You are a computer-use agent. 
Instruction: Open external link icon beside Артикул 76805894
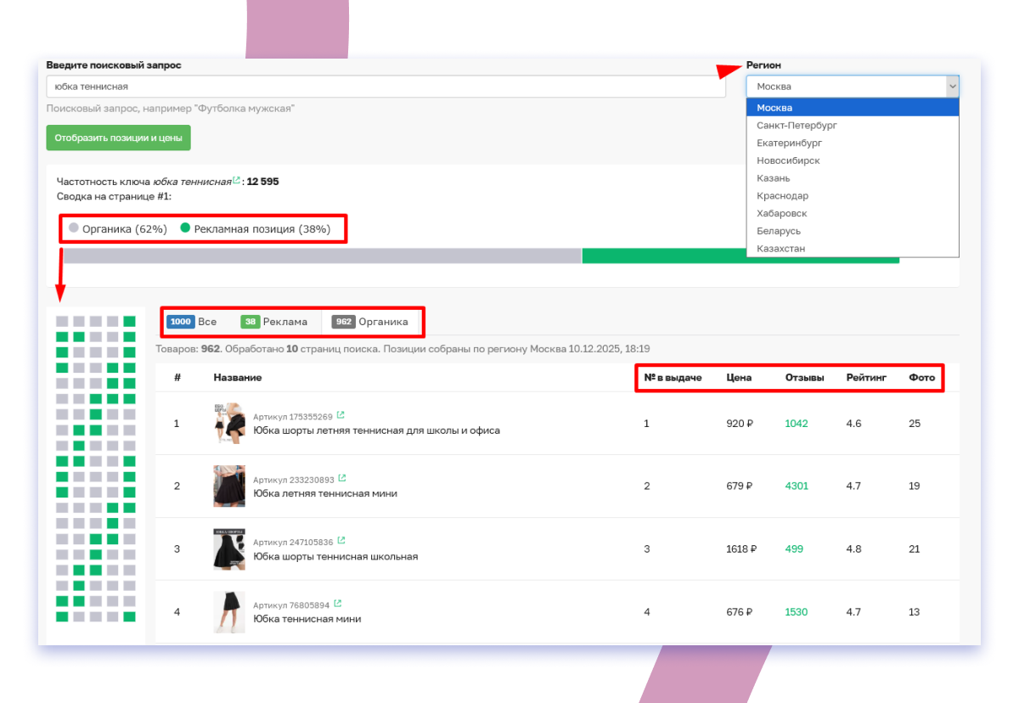point(337,604)
